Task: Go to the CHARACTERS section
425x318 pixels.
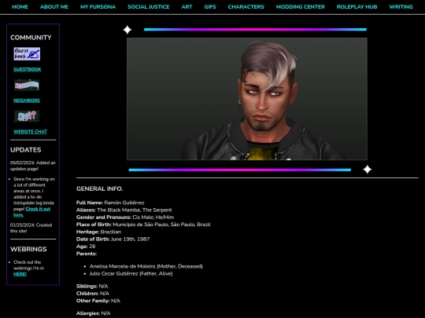Action: [246, 7]
